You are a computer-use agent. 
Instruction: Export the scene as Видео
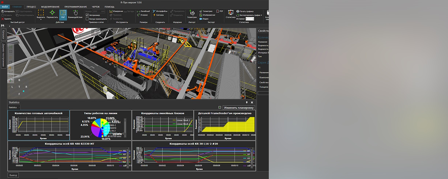click(x=204, y=19)
